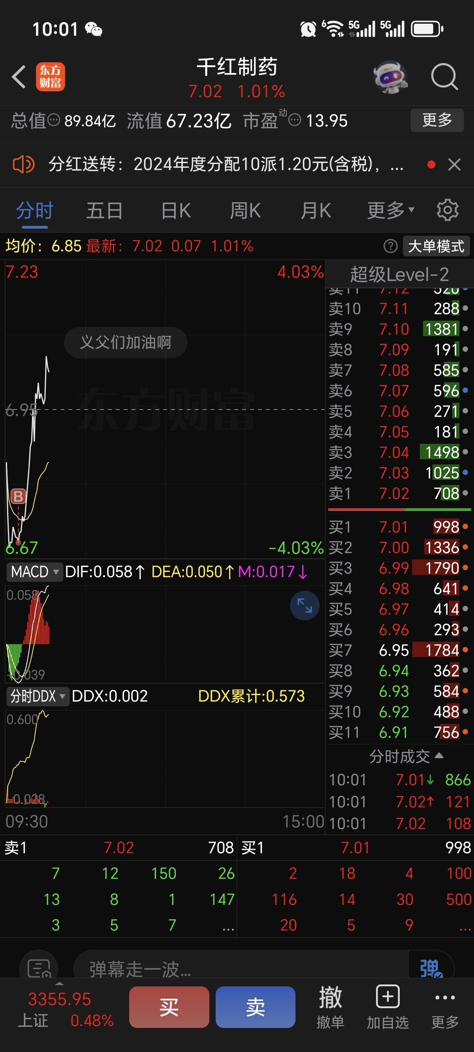This screenshot has height=1052, width=474.
Task: Tap the back arrow icon
Action: [x=19, y=77]
